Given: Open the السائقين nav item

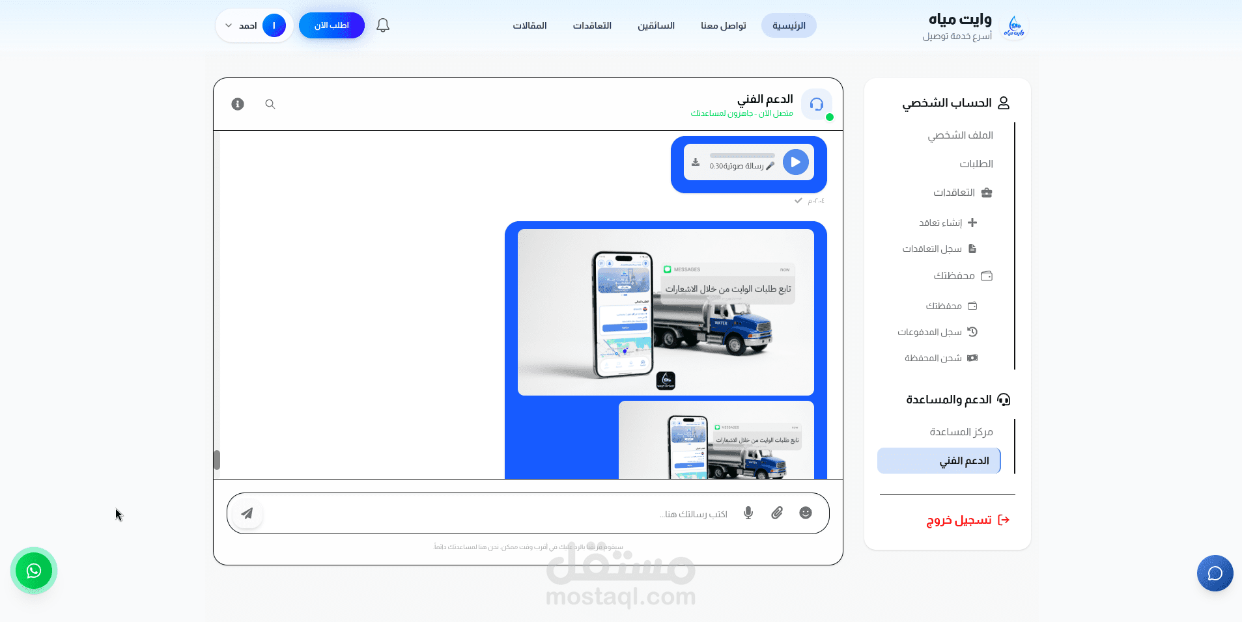Looking at the screenshot, I should pyautogui.click(x=656, y=25).
